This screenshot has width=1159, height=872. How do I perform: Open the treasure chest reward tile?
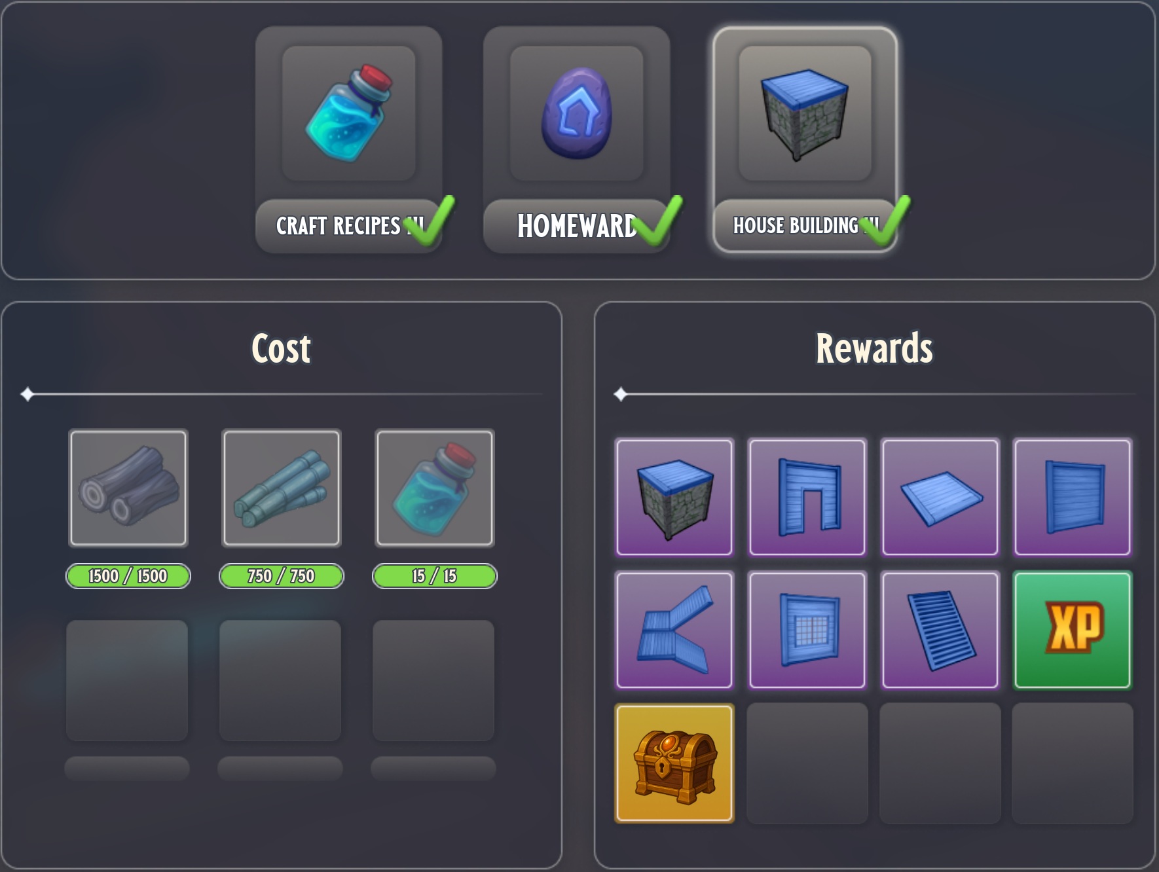674,763
